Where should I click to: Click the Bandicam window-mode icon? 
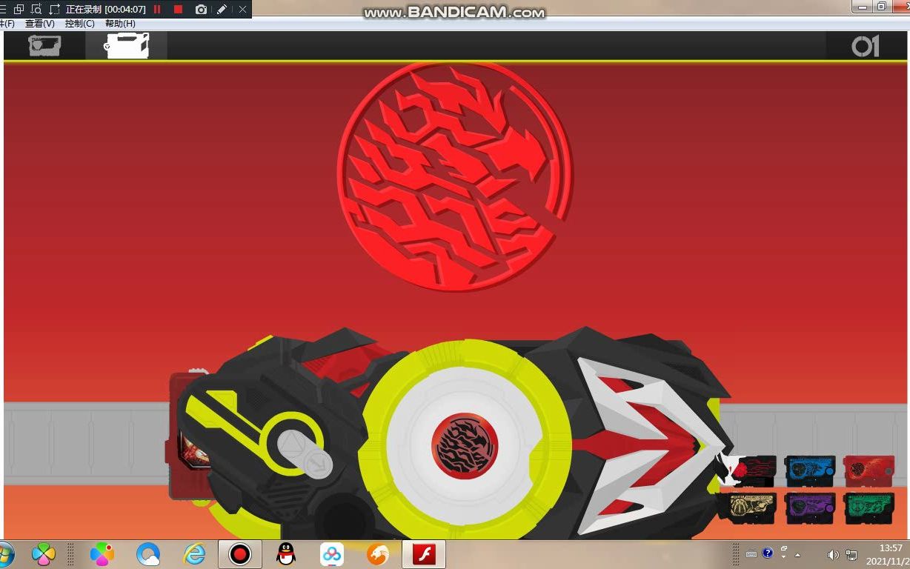tap(19, 9)
